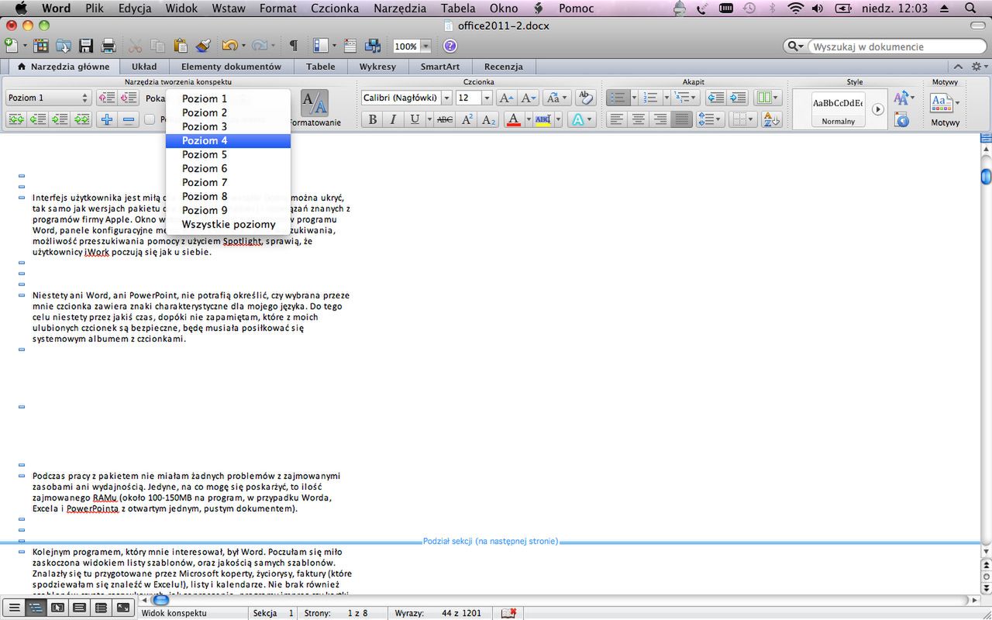Toggle Bold formatting
Viewport: 992px width, 620px height.
373,119
